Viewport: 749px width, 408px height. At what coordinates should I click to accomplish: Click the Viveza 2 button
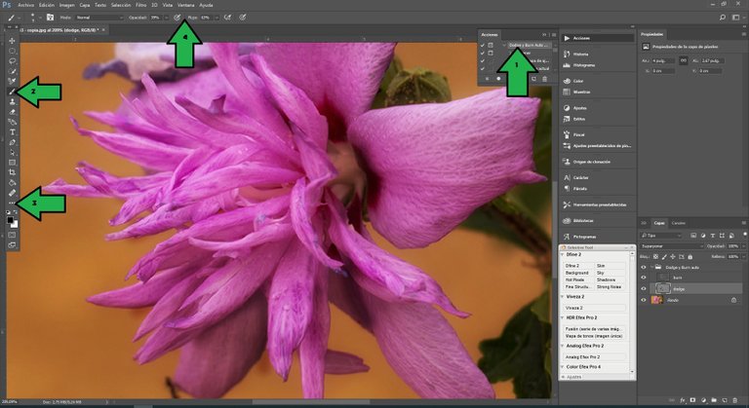coord(595,308)
